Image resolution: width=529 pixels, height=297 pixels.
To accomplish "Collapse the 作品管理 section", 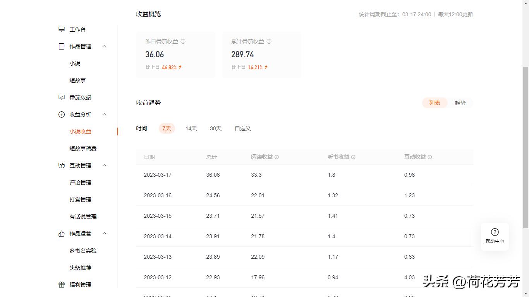I will [104, 46].
